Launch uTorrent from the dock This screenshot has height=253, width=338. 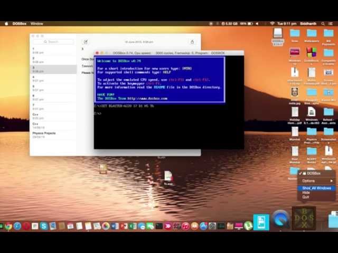[x=248, y=226]
